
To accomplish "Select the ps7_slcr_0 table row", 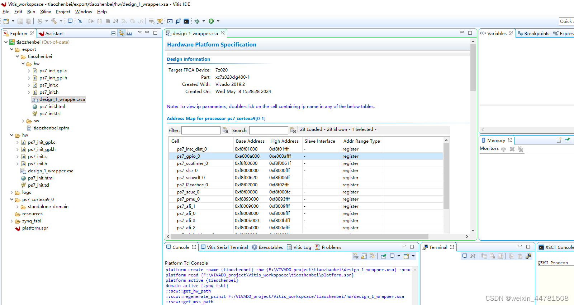I will point(306,171).
